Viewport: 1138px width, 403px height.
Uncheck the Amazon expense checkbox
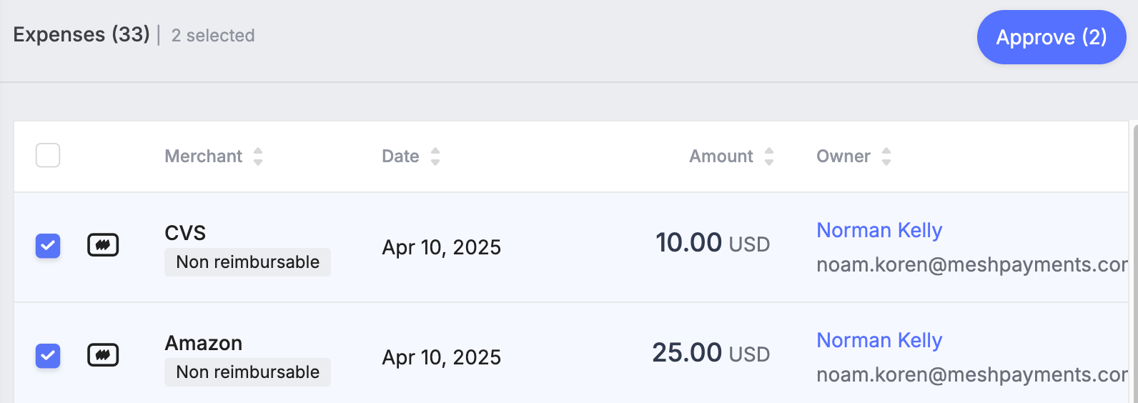[x=48, y=355]
